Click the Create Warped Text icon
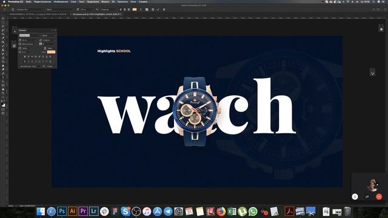The width and height of the screenshot is (388, 218). 141,10
